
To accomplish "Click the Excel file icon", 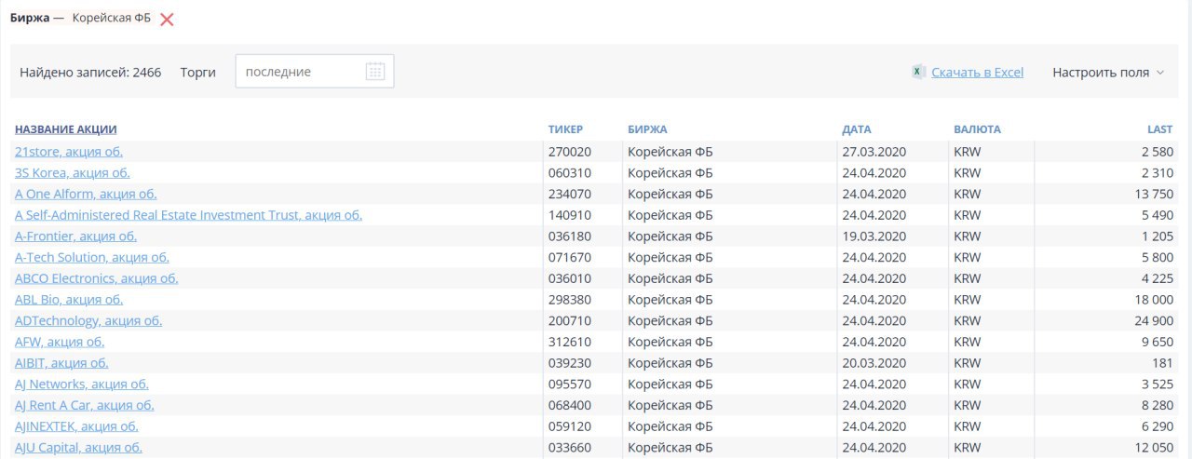I will click(918, 72).
